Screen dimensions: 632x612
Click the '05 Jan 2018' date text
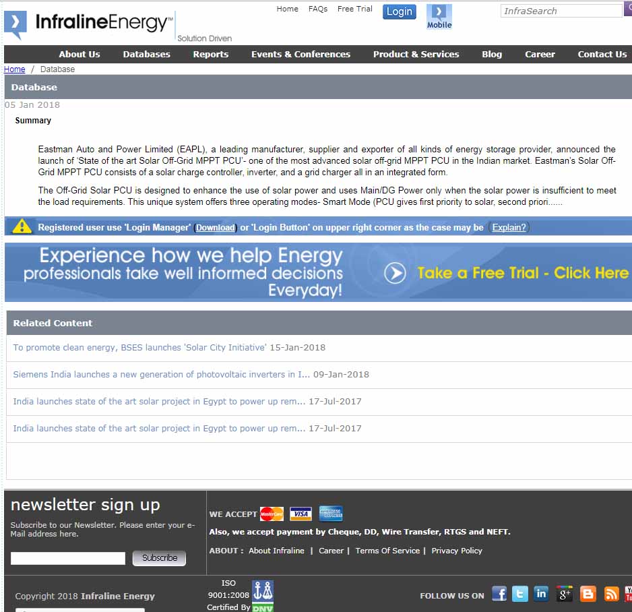[32, 105]
